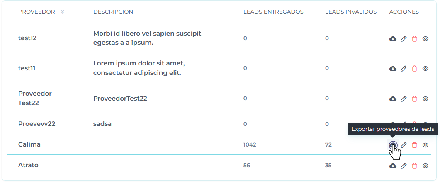Click the Descripcion column header
This screenshot has width=440, height=185.
coord(113,12)
